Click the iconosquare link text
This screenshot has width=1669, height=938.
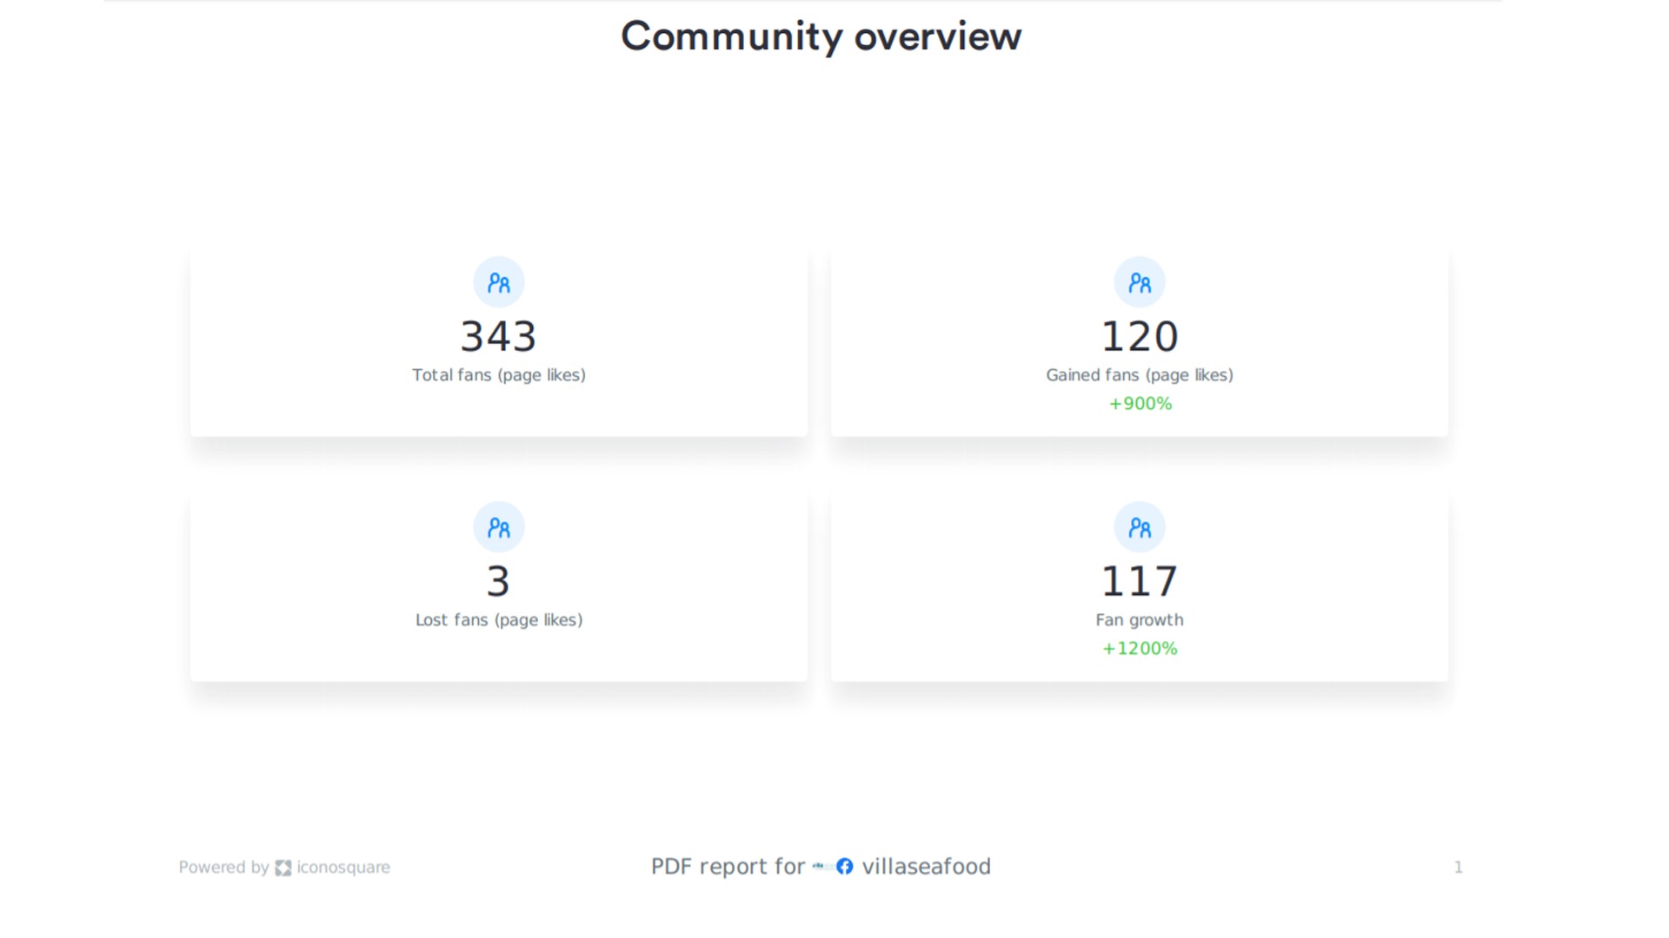click(x=343, y=867)
